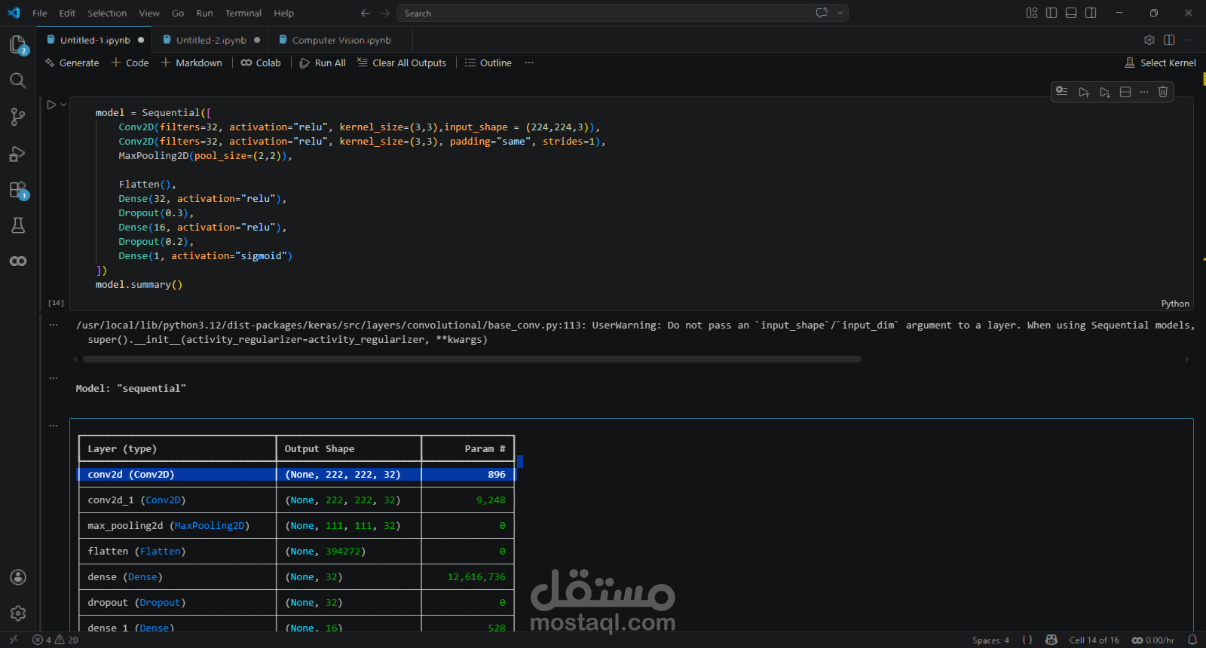Run cell by line icon in cell toolbar
1206x648 pixels.
(1061, 91)
